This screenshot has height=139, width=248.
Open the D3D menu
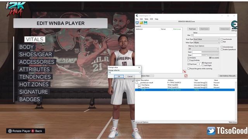coord(152,19)
